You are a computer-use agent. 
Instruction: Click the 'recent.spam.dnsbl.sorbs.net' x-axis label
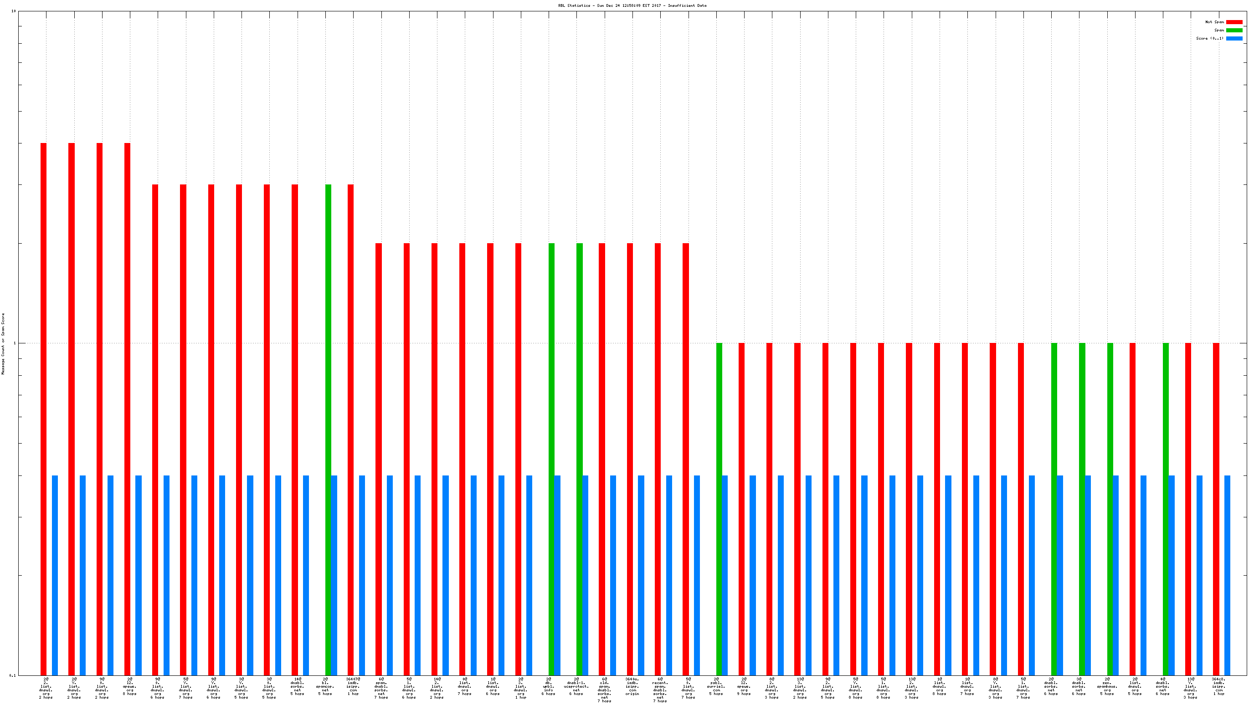(x=660, y=690)
